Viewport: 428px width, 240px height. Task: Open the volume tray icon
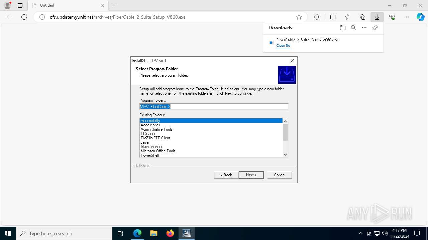pos(385,233)
